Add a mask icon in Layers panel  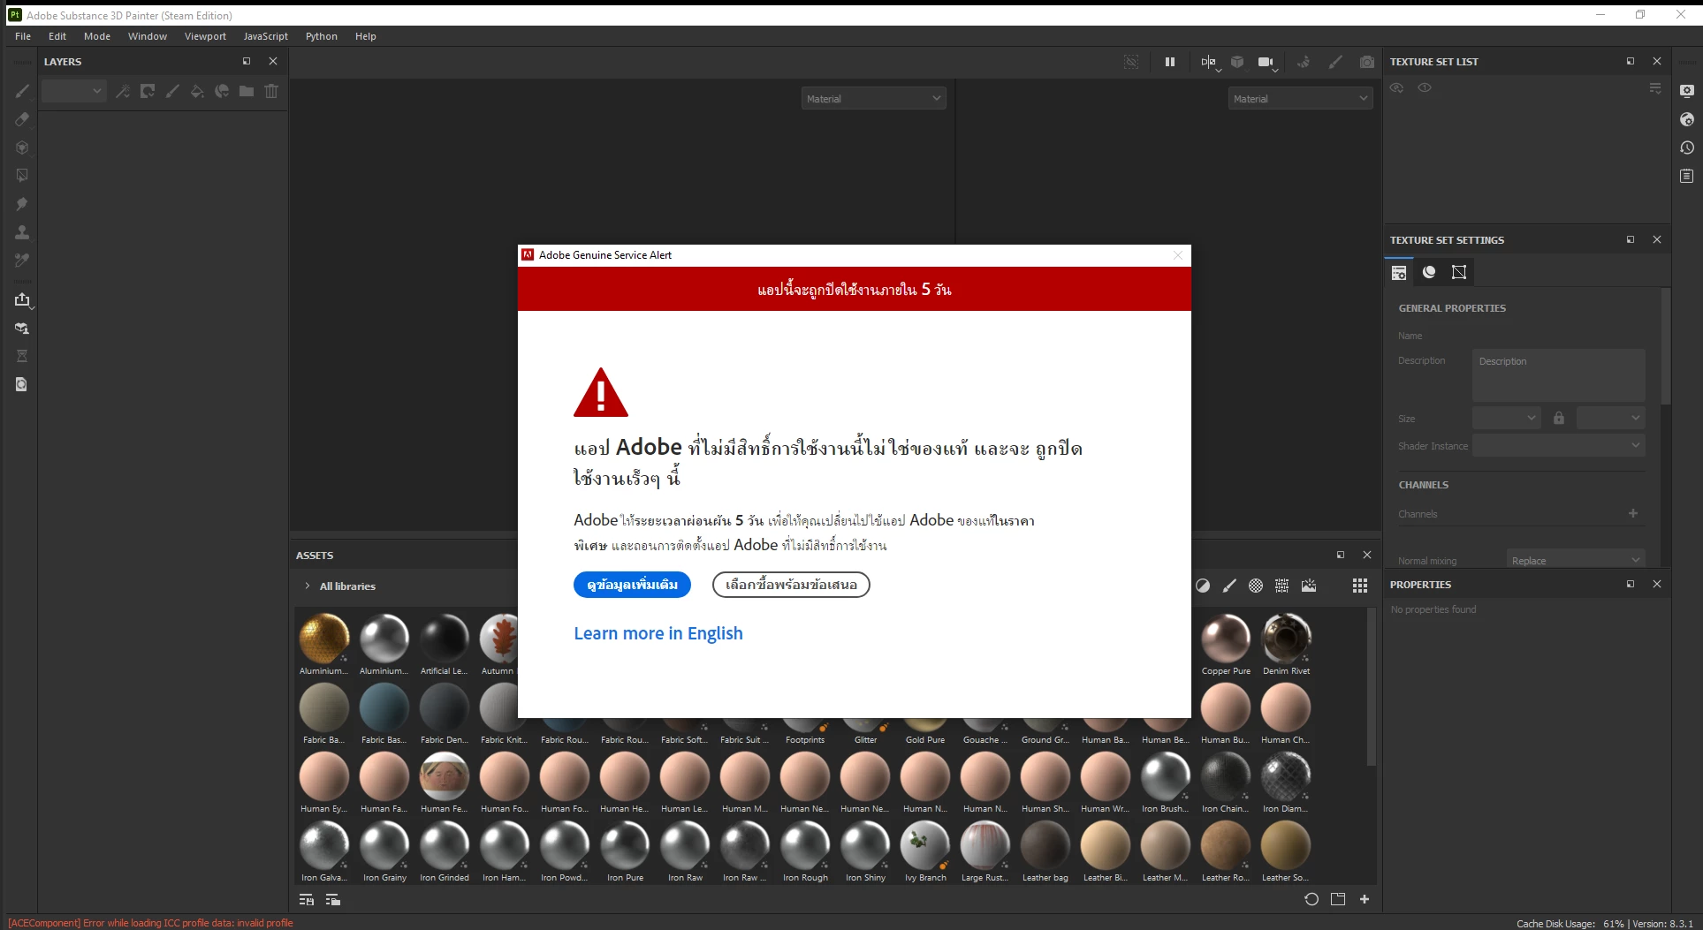point(148,91)
